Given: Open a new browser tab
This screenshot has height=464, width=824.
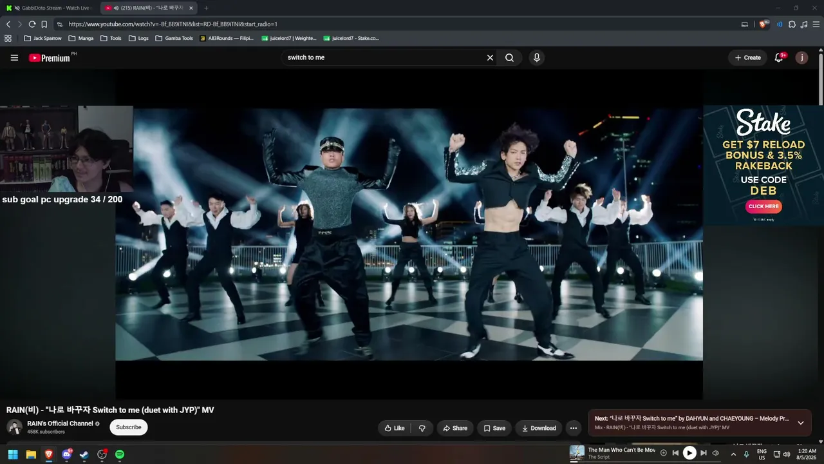Looking at the screenshot, I should coord(206,8).
